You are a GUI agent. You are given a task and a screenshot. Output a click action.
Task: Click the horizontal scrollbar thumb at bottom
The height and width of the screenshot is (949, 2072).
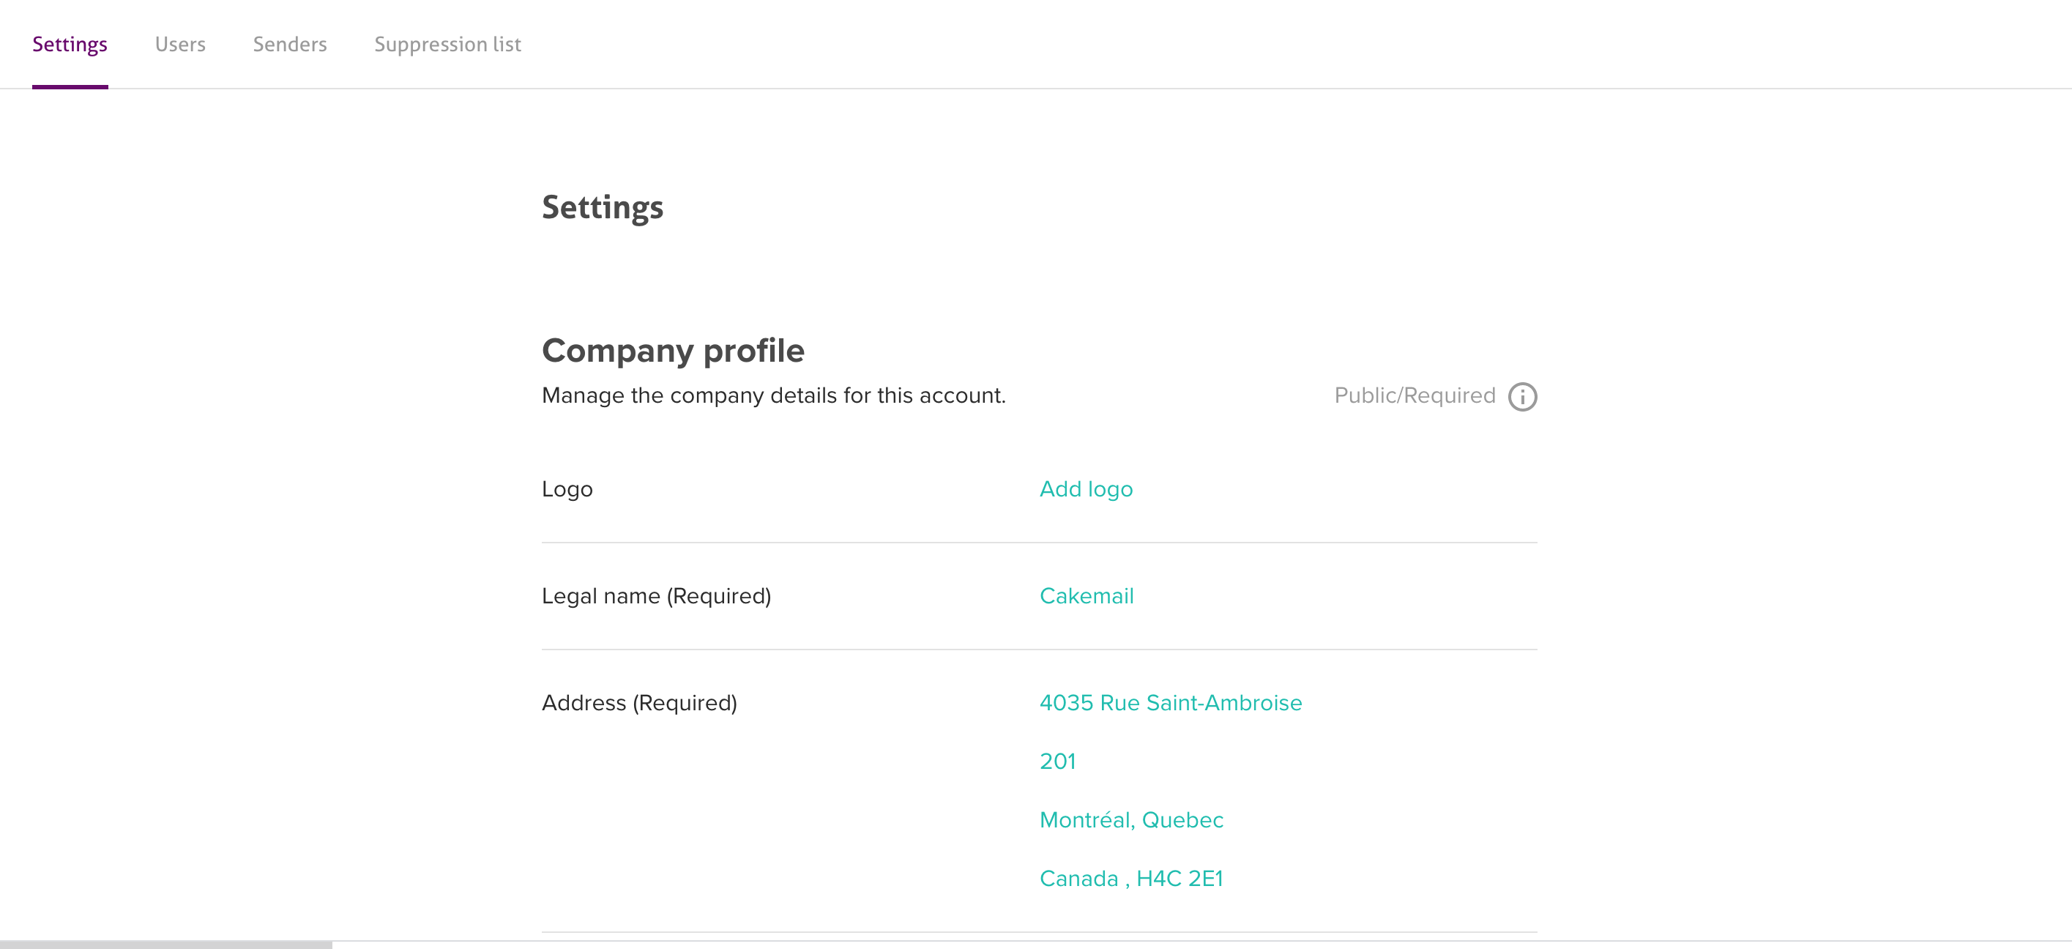coord(165,944)
